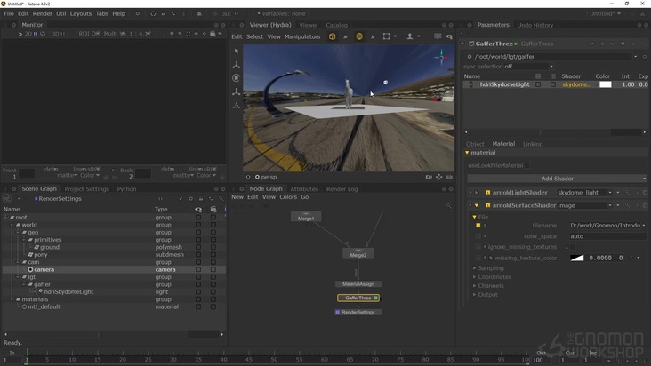This screenshot has width=651, height=366.
Task: Click the Scene Graph search magnifier icon
Action: pos(221,198)
